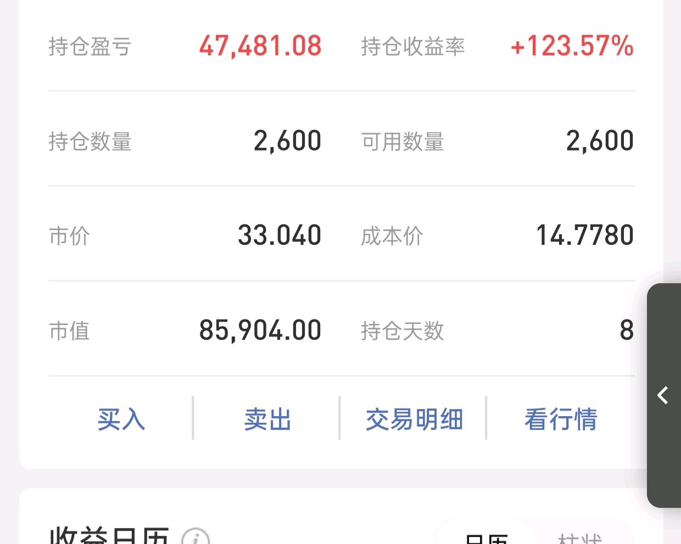Expand the dark side panel arrow
Screen dimensions: 681x544
pyautogui.click(x=663, y=395)
